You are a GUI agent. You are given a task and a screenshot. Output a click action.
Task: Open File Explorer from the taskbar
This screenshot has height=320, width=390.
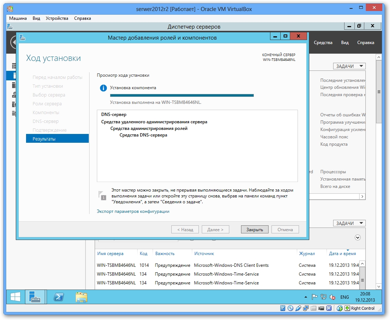[81, 297]
